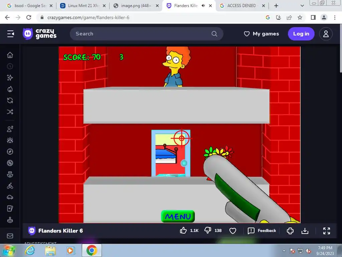Collapse the sidebar with the menu toggle icon

10,34
